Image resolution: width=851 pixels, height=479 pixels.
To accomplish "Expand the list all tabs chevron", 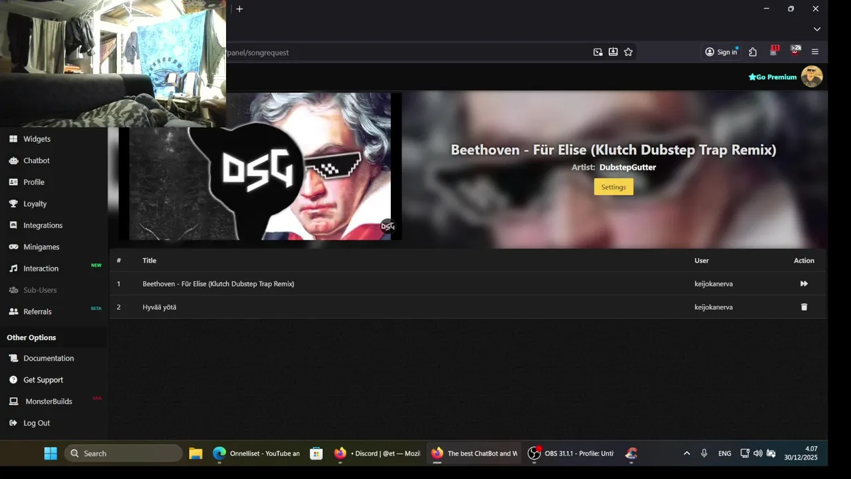I will 817,29.
